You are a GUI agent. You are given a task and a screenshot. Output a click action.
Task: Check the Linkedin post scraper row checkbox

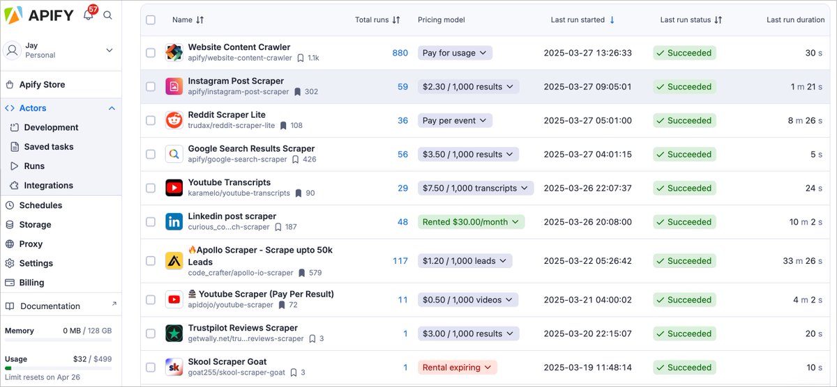click(x=151, y=221)
